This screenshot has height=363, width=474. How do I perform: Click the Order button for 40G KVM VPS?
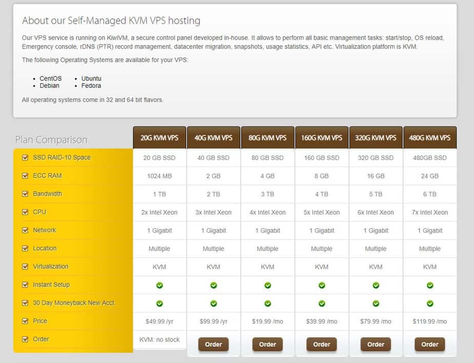pos(213,345)
